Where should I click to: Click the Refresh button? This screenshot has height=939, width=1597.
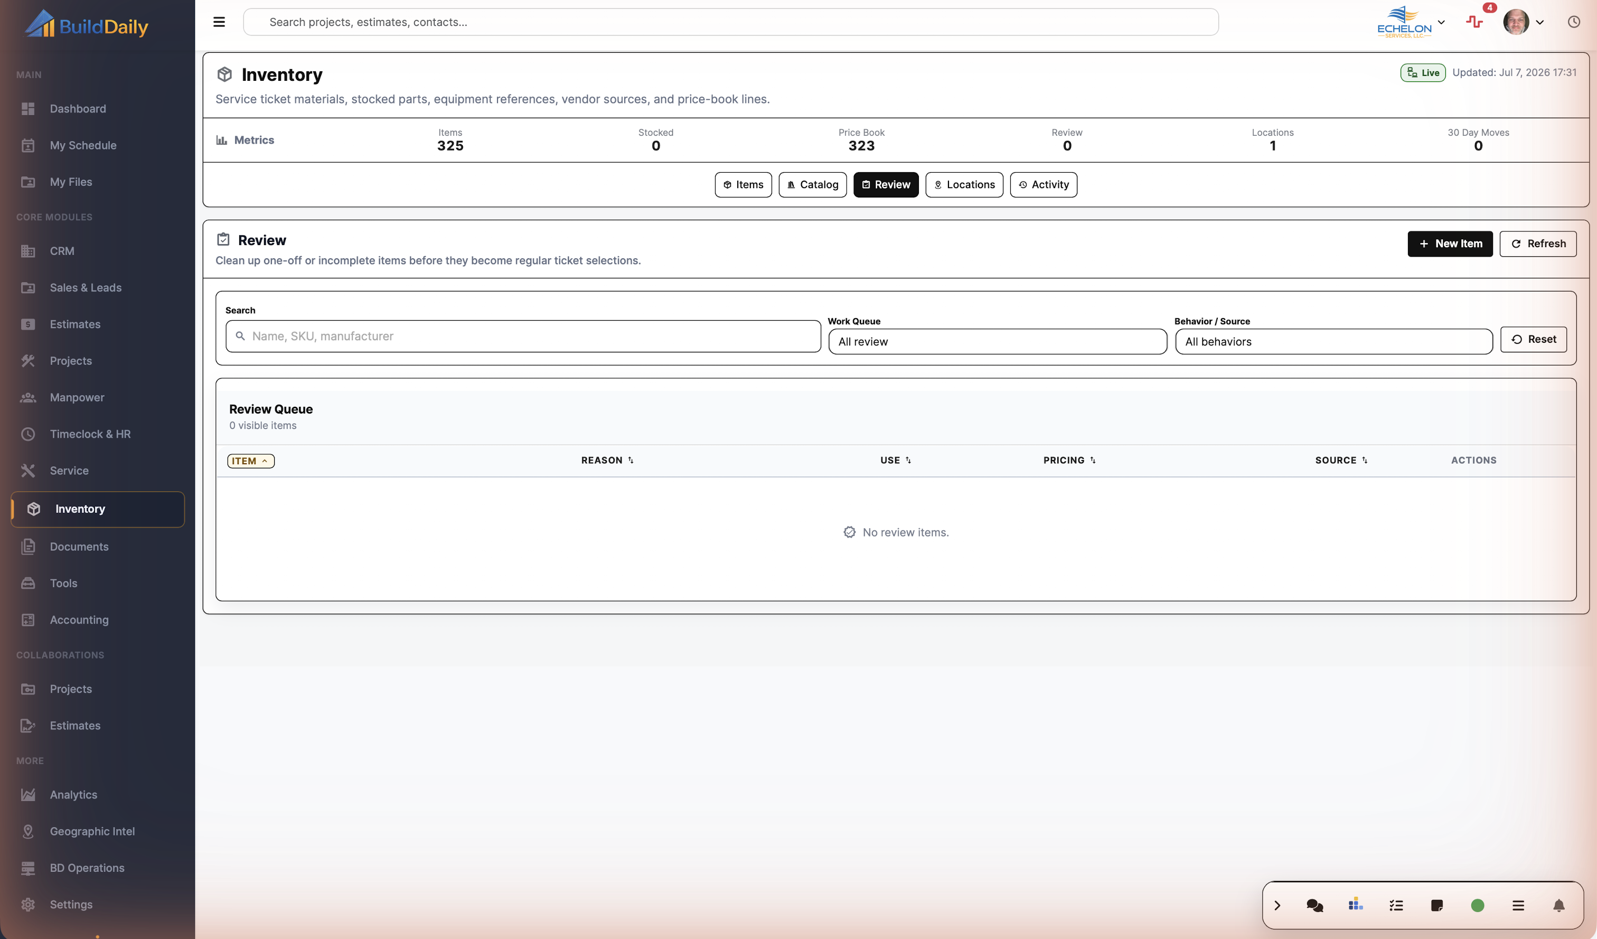tap(1538, 244)
